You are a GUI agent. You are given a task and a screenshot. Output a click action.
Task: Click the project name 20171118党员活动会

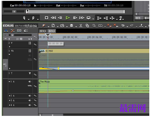[x=26, y=26]
